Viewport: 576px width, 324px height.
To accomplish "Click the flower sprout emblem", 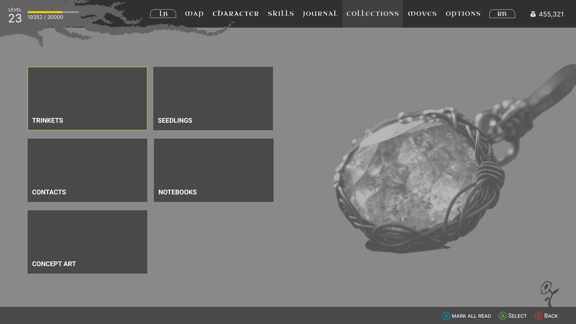I will [x=549, y=293].
